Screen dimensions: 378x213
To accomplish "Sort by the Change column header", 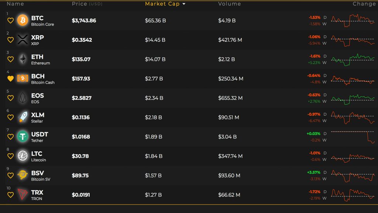I will tap(364, 4).
